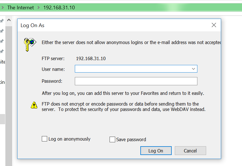Click the Cancel button
Screen dimensions: 242x166
click(x=190, y=150)
